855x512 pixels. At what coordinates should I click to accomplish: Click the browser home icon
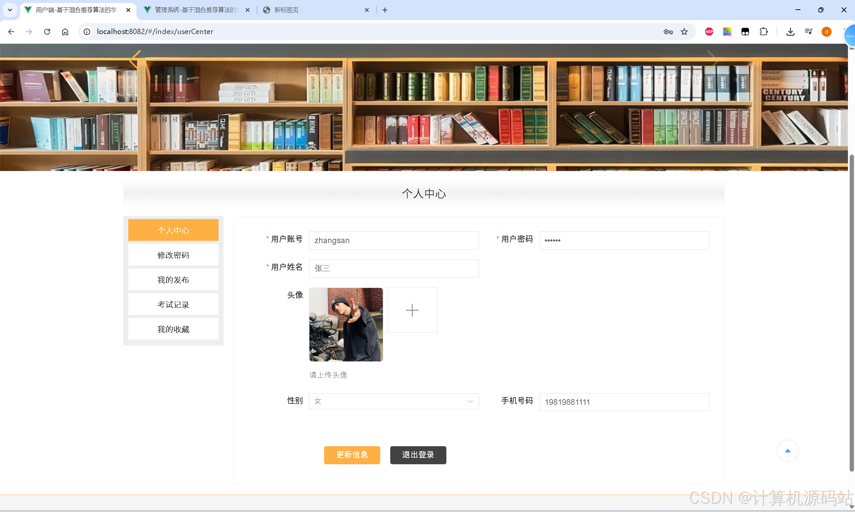click(x=65, y=31)
